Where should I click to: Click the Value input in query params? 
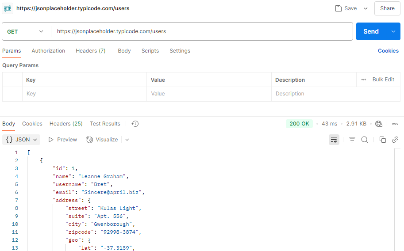click(x=209, y=94)
